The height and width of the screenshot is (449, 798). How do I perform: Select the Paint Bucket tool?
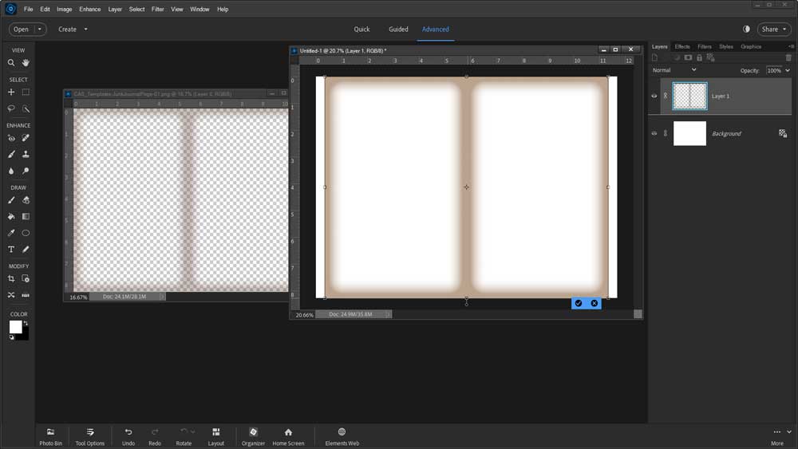(11, 216)
